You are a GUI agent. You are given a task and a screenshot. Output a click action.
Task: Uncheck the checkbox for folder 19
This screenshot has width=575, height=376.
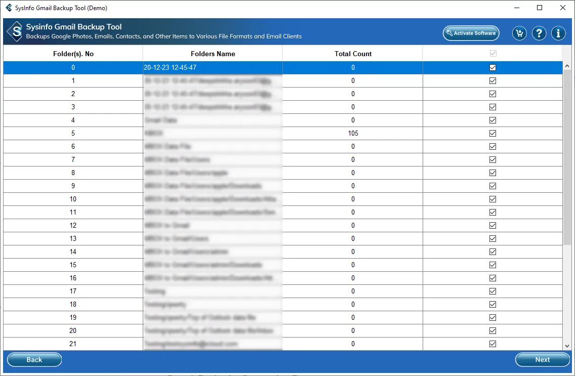pyautogui.click(x=493, y=318)
